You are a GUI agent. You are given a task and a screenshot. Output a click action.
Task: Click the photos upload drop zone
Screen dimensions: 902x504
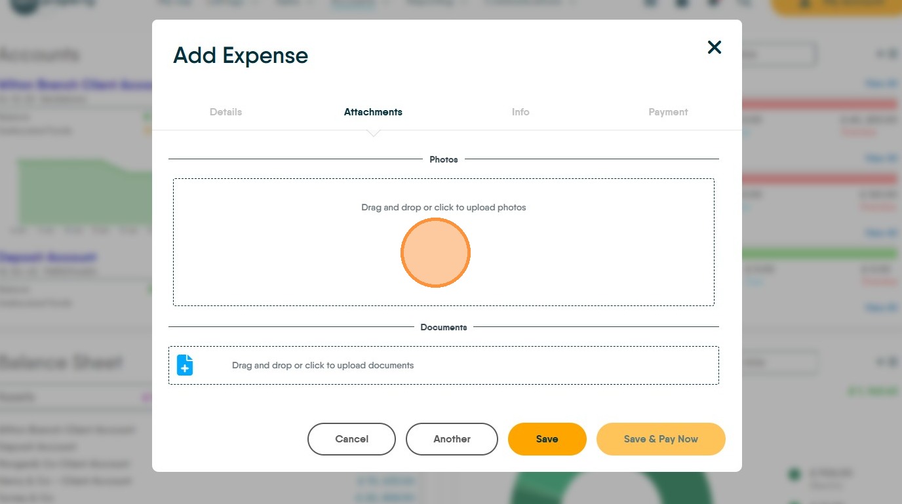point(443,242)
